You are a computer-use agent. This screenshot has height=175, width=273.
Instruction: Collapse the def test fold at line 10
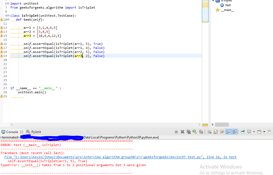click(8, 20)
